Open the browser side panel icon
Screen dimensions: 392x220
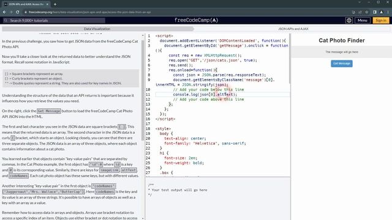[375, 12]
